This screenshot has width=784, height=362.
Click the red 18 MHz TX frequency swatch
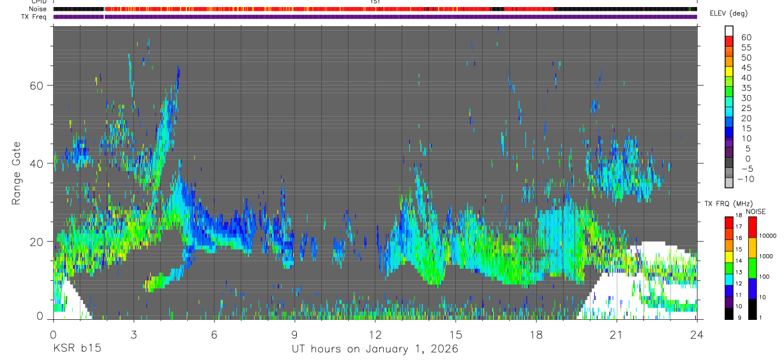729,222
